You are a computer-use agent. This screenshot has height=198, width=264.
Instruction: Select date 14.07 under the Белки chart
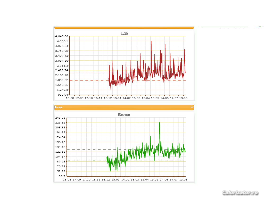pyautogui.click(x=174, y=179)
